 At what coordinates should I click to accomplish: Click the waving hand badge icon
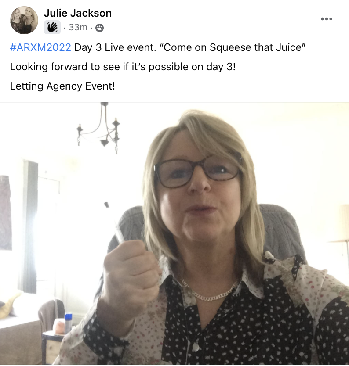pos(52,27)
